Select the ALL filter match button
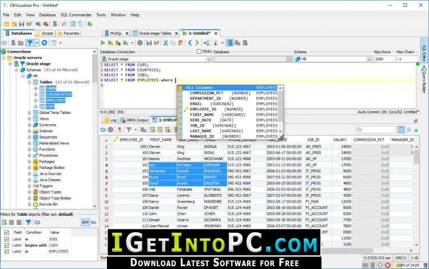Image resolution: width=429 pixels, height=269 pixels. [x=94, y=223]
